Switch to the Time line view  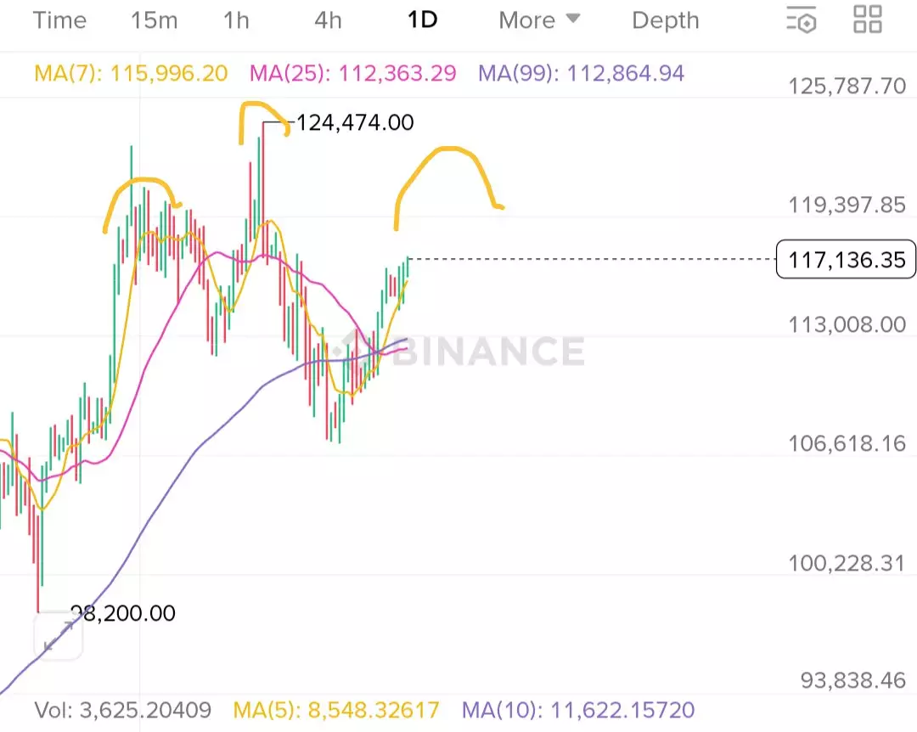coord(59,20)
